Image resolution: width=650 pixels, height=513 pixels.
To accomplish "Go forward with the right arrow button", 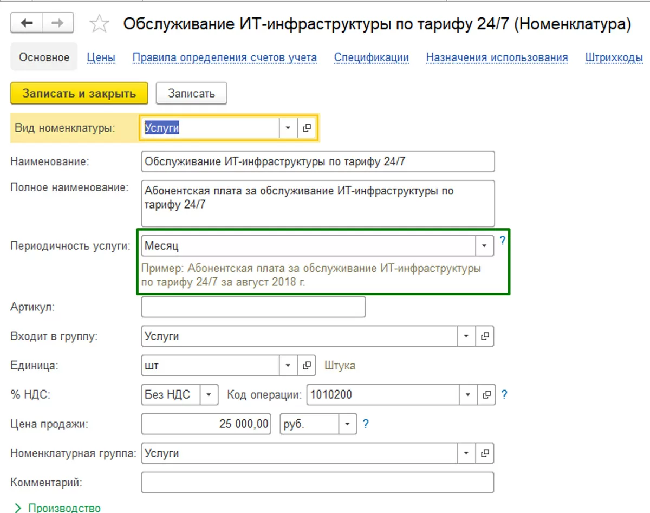I will click(58, 23).
